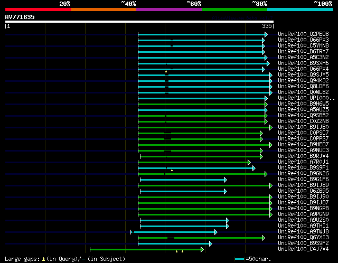338x263 pixels.
Task: Click the UniRef100_C0PPS7 label
Action: [x=303, y=139]
